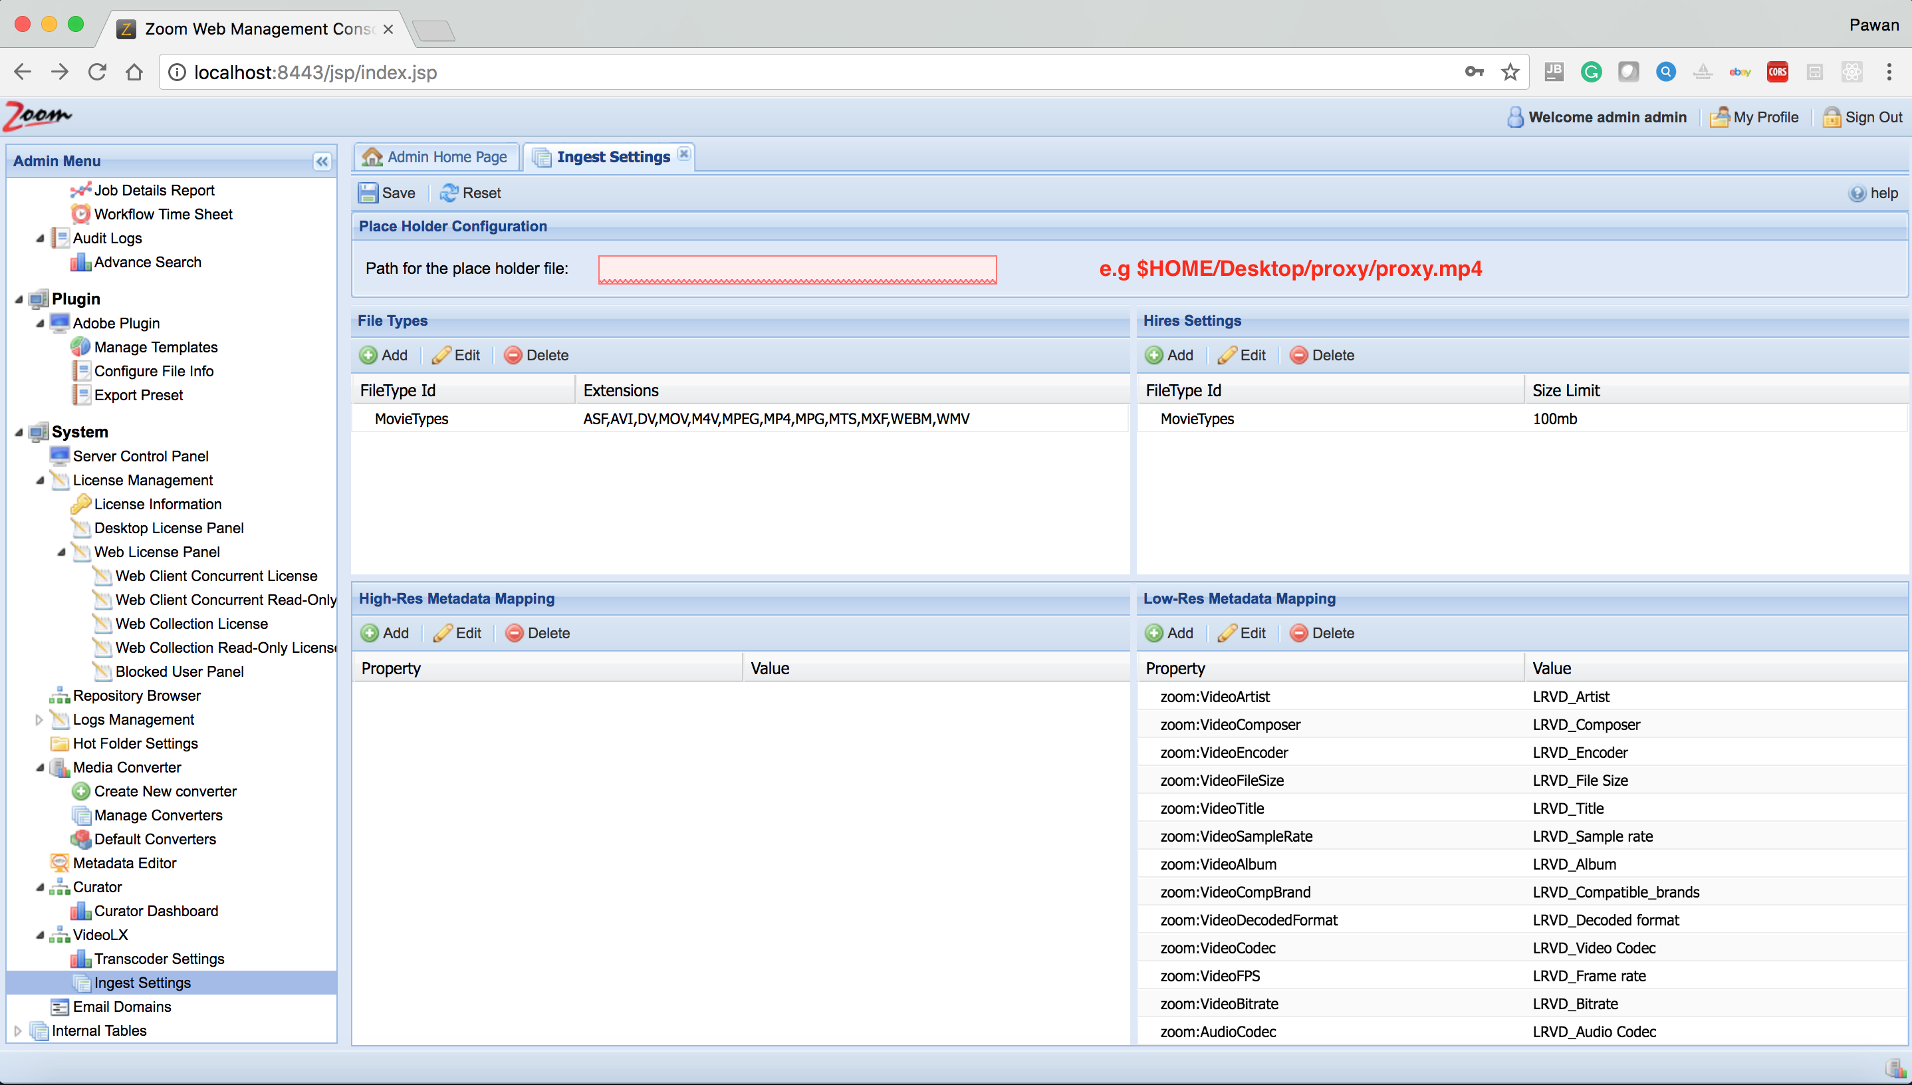This screenshot has height=1085, width=1912.
Task: Go to browser home button
Action: 134,72
